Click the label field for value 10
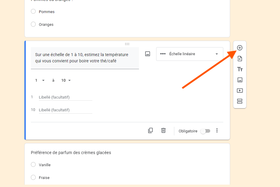The image size is (280, 187). (x=66, y=110)
